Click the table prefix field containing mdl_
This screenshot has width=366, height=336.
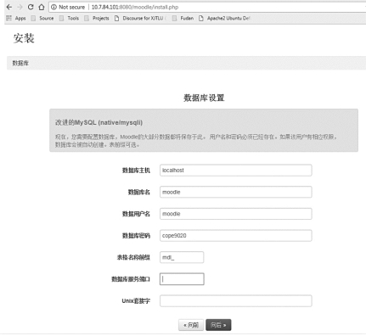click(x=182, y=257)
